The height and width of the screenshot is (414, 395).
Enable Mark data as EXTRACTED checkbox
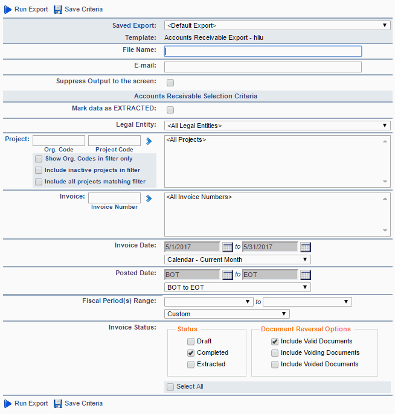point(170,110)
